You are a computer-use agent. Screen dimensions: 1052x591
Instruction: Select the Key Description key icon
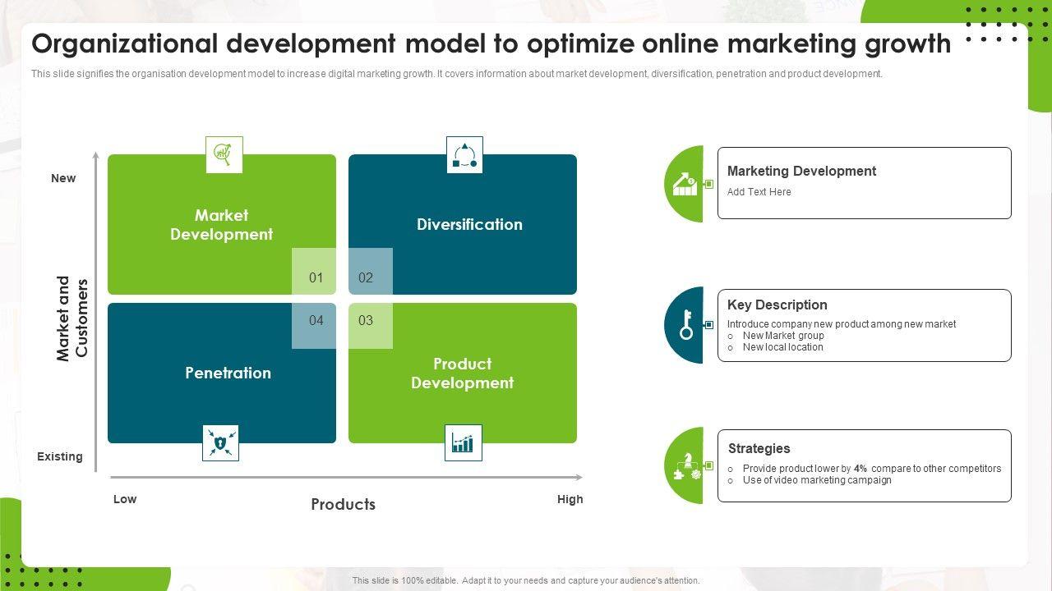click(x=686, y=326)
